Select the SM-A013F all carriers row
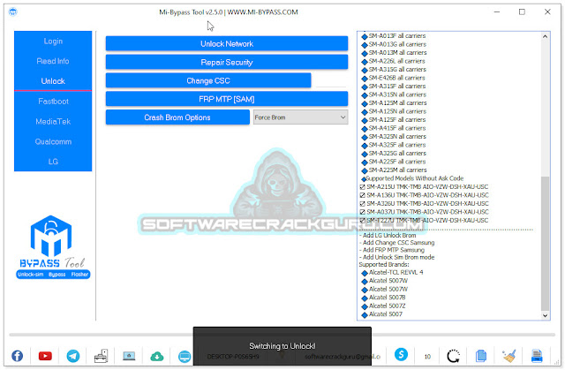565x370 pixels. [x=394, y=36]
